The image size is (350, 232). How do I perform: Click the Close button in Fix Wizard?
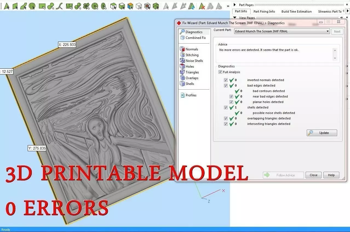(314, 175)
